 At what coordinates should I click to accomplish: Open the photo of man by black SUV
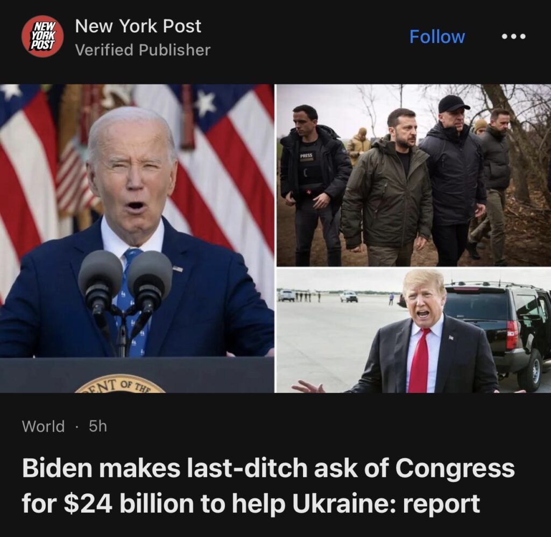(414, 330)
